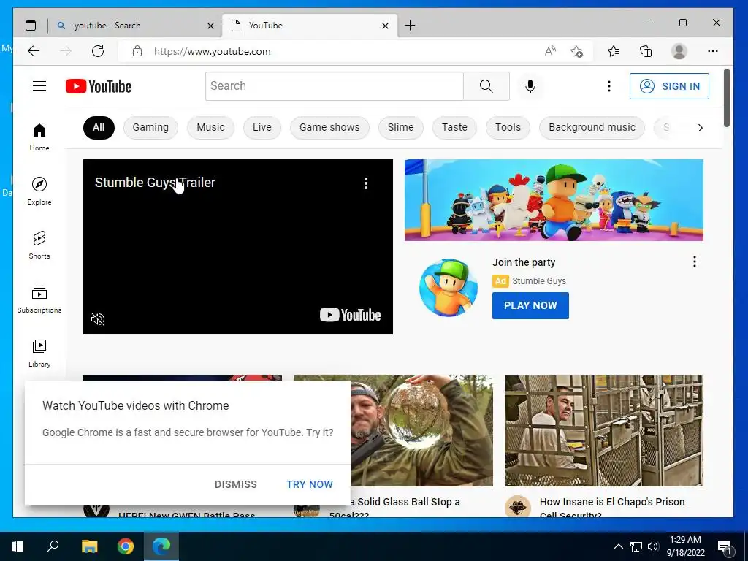This screenshot has width=748, height=561.
Task: Filter videos by Game shows
Action: point(329,127)
